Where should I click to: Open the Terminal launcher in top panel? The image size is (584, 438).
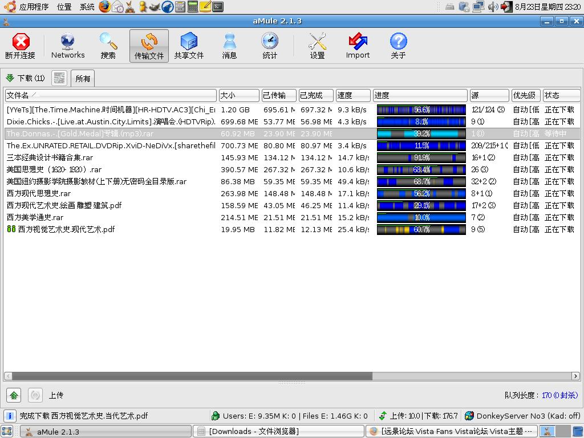[x=218, y=6]
